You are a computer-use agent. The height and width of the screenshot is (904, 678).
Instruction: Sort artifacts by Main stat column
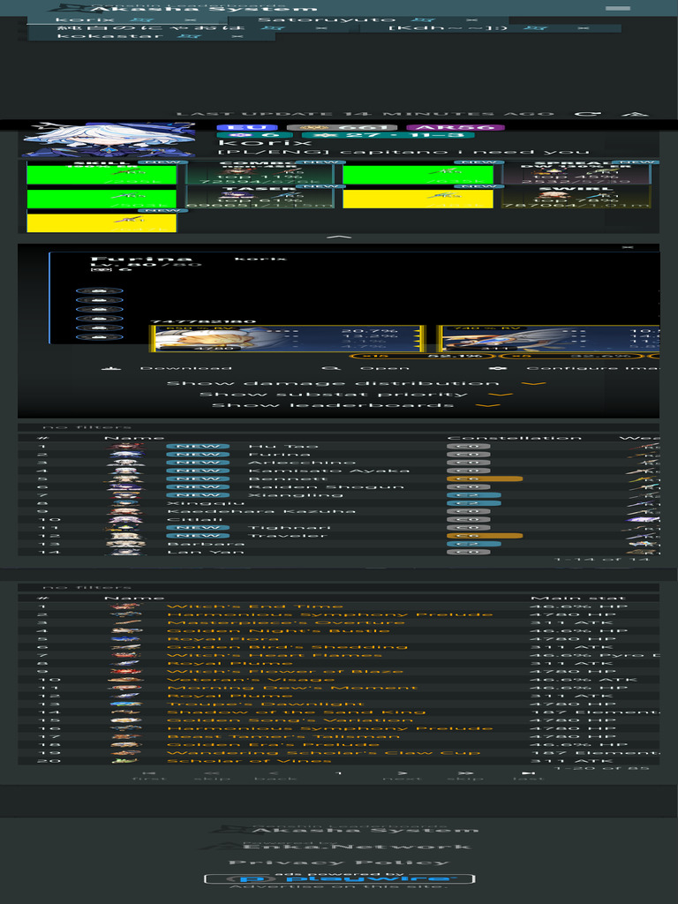click(x=577, y=599)
